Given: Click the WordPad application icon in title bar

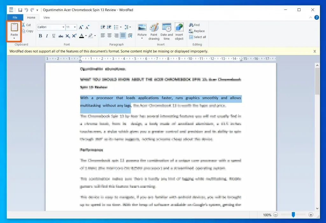Looking at the screenshot, I should tap(11, 10).
